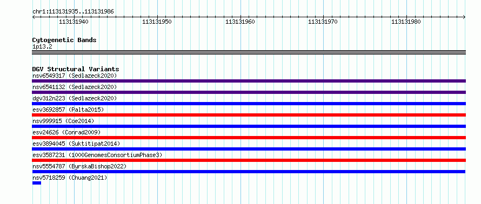
Task: Click esv3894045 (Suktitipat2014) variant label
Action: (x=76, y=144)
